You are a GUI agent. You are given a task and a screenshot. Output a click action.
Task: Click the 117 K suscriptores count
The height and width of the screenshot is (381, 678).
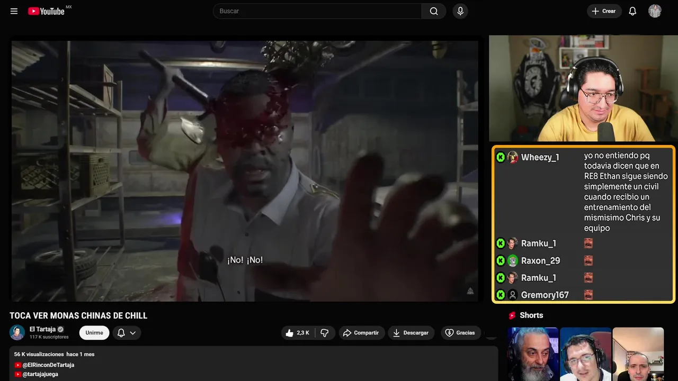[x=49, y=337]
